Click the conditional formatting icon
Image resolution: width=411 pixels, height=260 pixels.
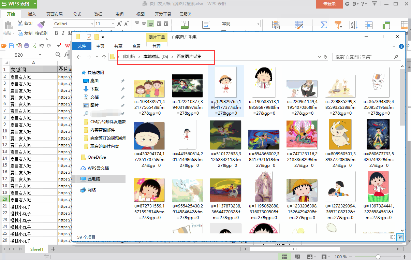[276, 25]
